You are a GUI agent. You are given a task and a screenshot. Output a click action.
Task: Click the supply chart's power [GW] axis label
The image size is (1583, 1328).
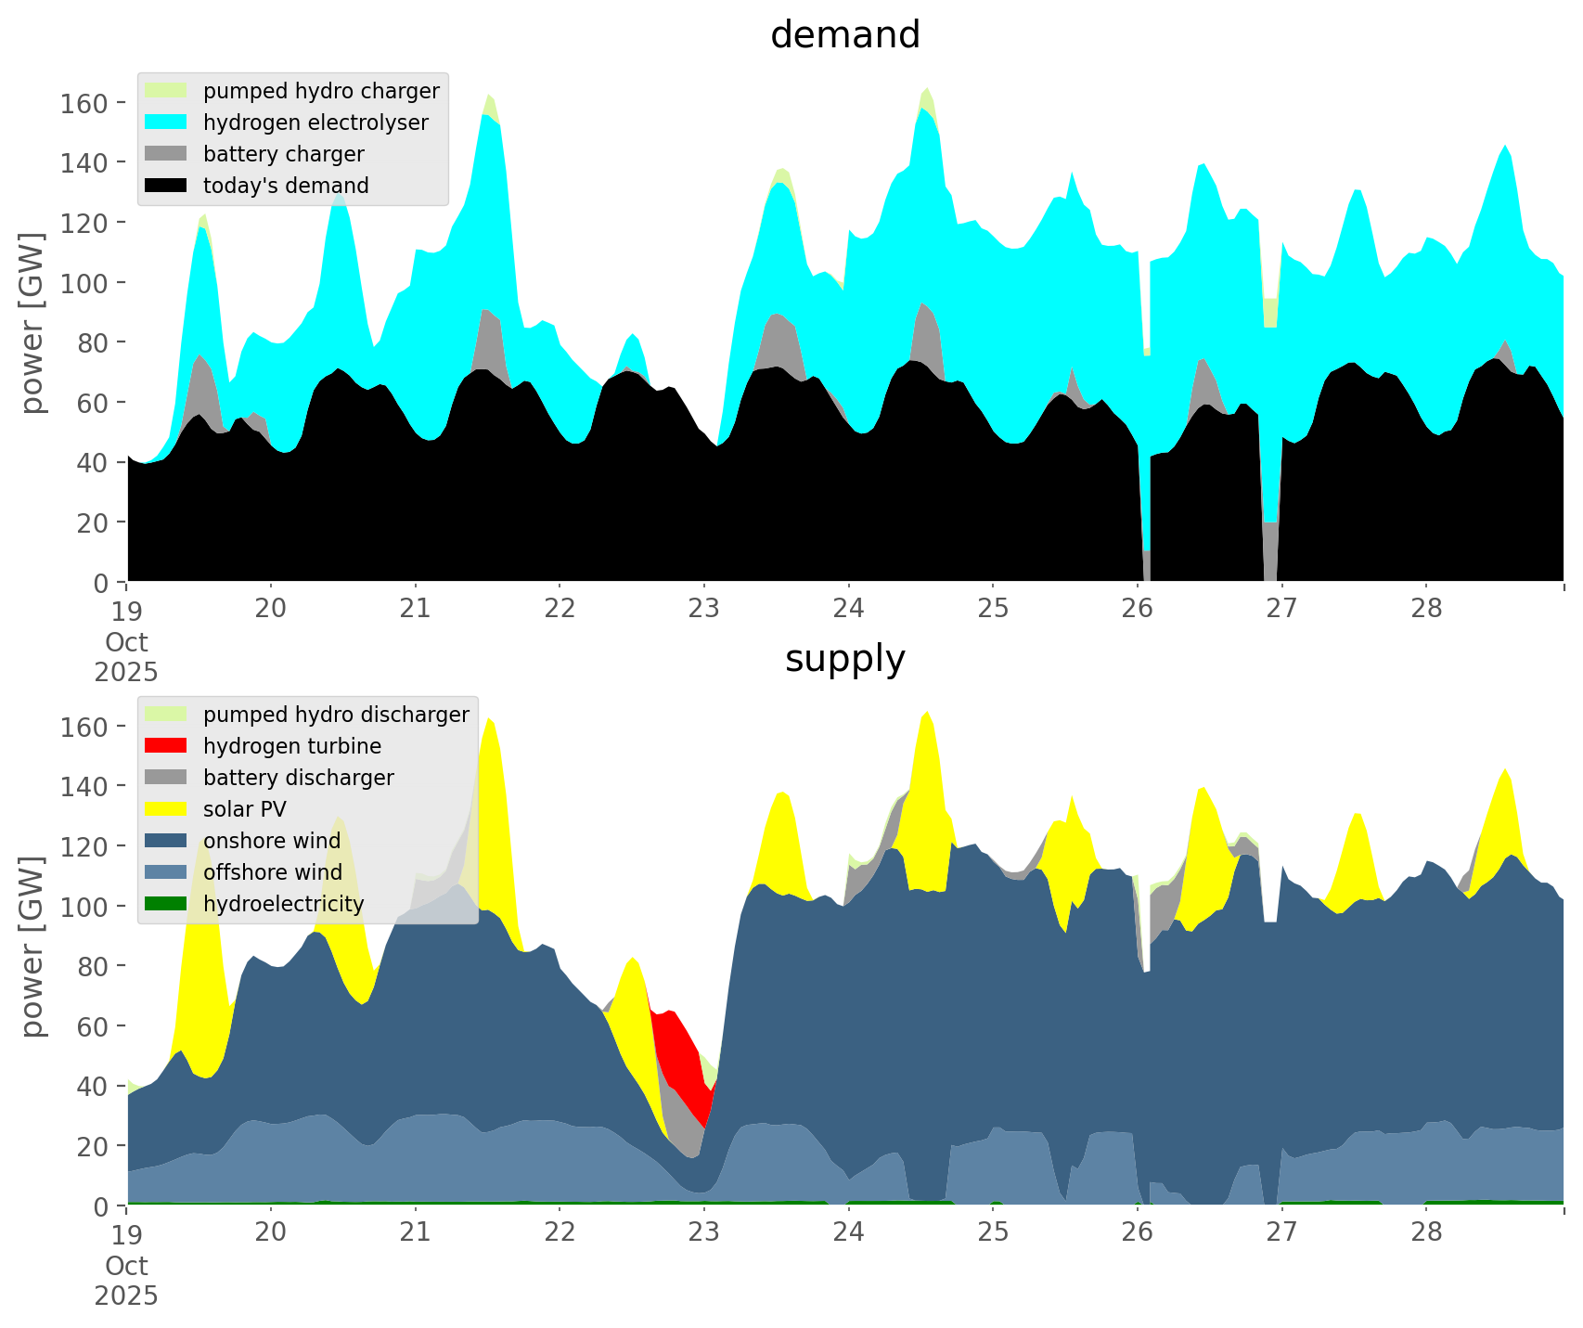(32, 947)
